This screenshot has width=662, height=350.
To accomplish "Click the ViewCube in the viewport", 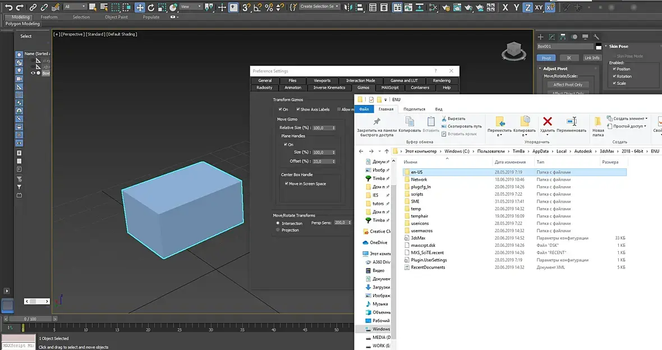I will point(513,51).
